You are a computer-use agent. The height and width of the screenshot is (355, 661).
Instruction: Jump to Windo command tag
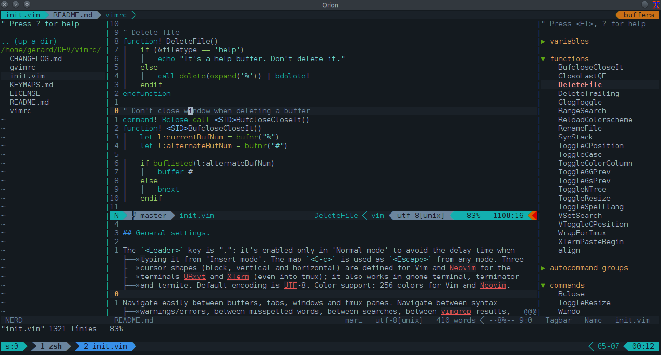tap(569, 311)
